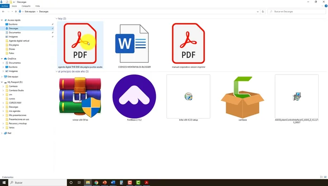
Task: Click Este equipo in the address breadcrumb
Action: pos(30,12)
